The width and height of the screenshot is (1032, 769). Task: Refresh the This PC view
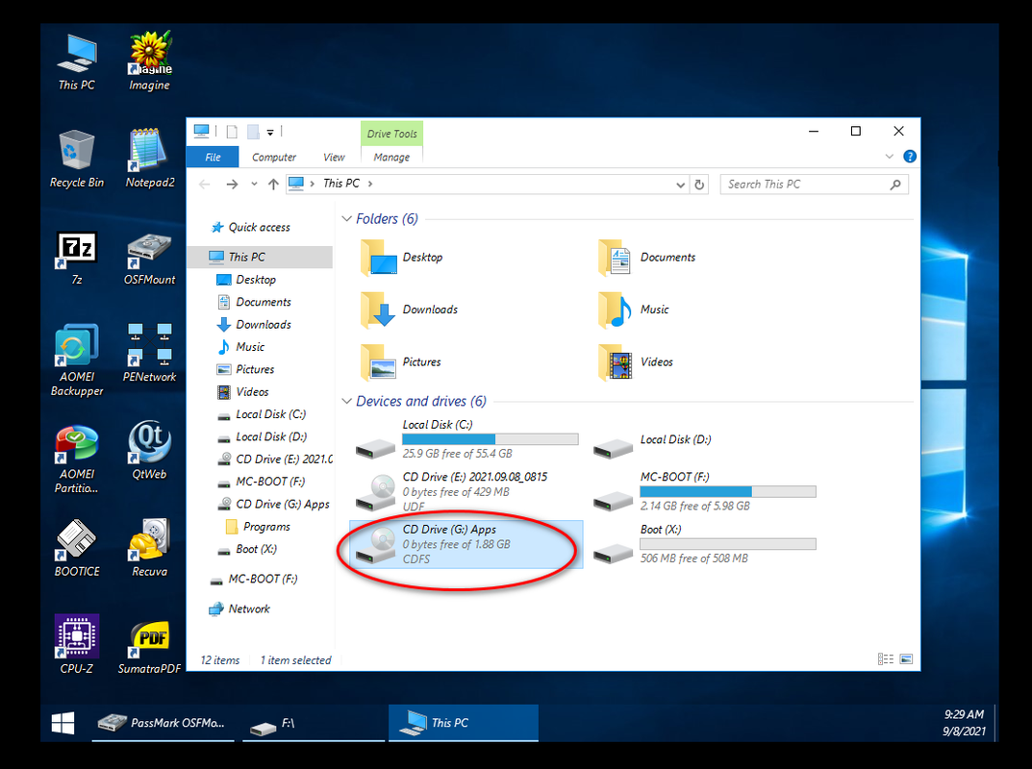coord(699,185)
